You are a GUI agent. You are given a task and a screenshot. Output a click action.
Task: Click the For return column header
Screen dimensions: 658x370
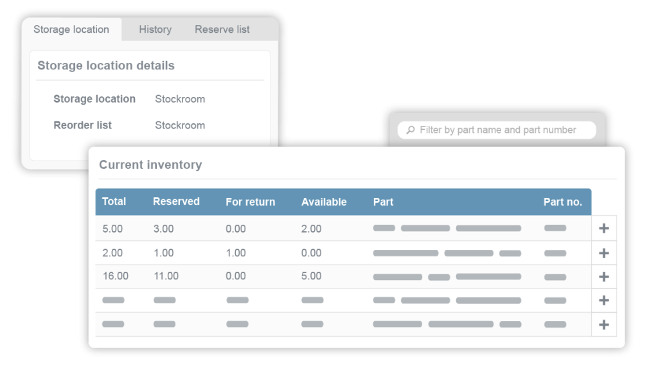[x=250, y=202]
